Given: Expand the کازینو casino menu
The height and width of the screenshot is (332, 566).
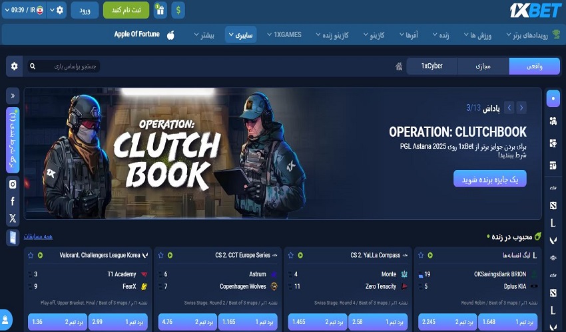Looking at the screenshot, I should coord(374,35).
